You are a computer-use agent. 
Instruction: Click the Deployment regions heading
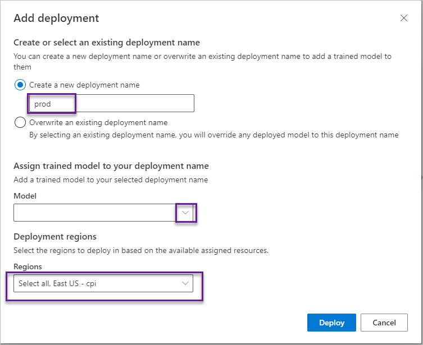coord(55,237)
